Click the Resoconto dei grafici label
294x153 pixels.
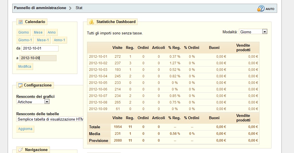tap(35, 97)
